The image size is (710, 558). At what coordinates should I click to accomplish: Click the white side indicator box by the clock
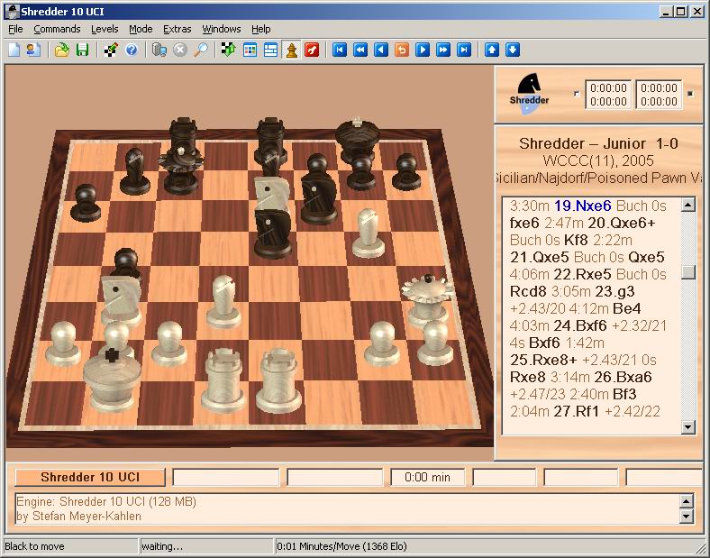click(x=577, y=93)
